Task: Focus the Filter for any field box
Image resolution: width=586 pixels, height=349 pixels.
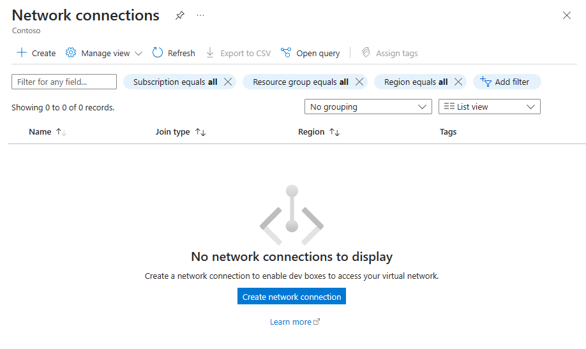Action: (64, 82)
